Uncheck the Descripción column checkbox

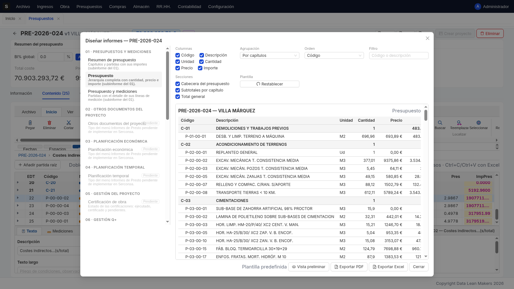coord(202,55)
